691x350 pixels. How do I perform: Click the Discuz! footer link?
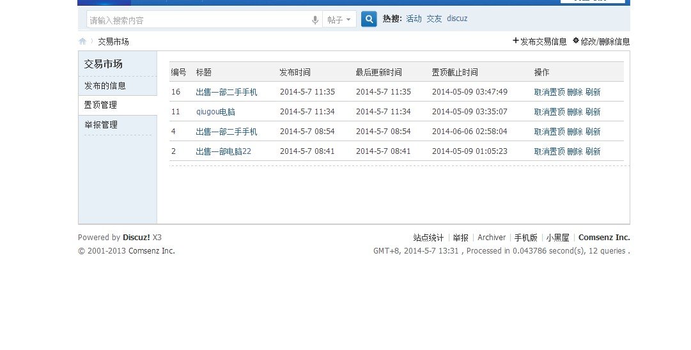coord(136,238)
